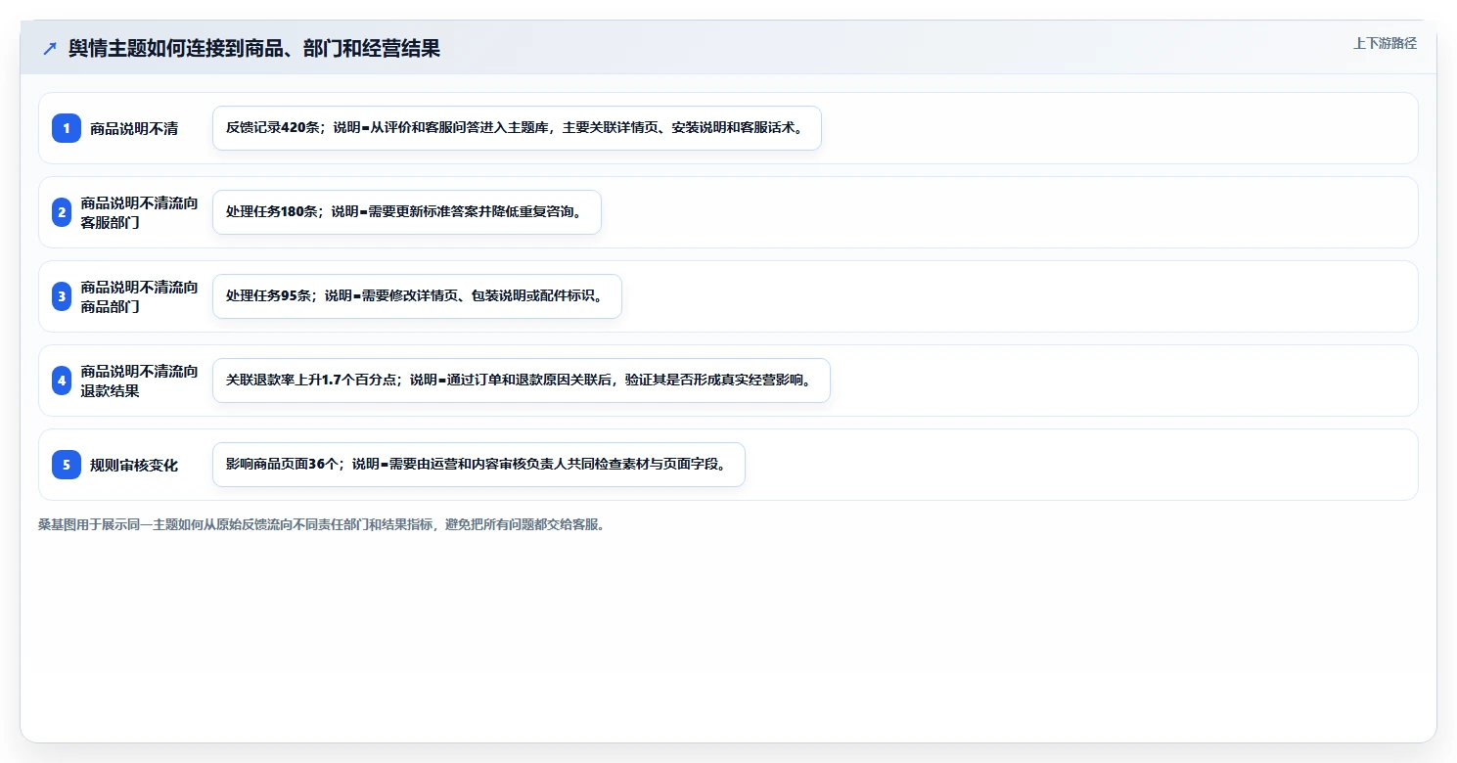Select the 商品说明不清流向退款结果 label

(x=139, y=381)
